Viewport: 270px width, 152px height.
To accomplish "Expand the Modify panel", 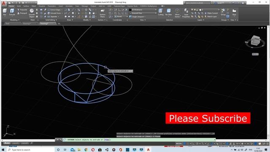I will tap(87, 20).
